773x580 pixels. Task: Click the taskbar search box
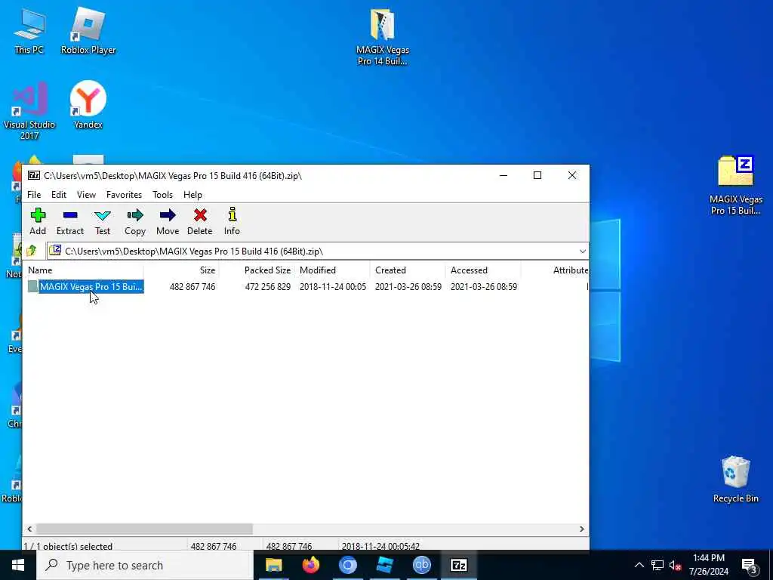[145, 565]
